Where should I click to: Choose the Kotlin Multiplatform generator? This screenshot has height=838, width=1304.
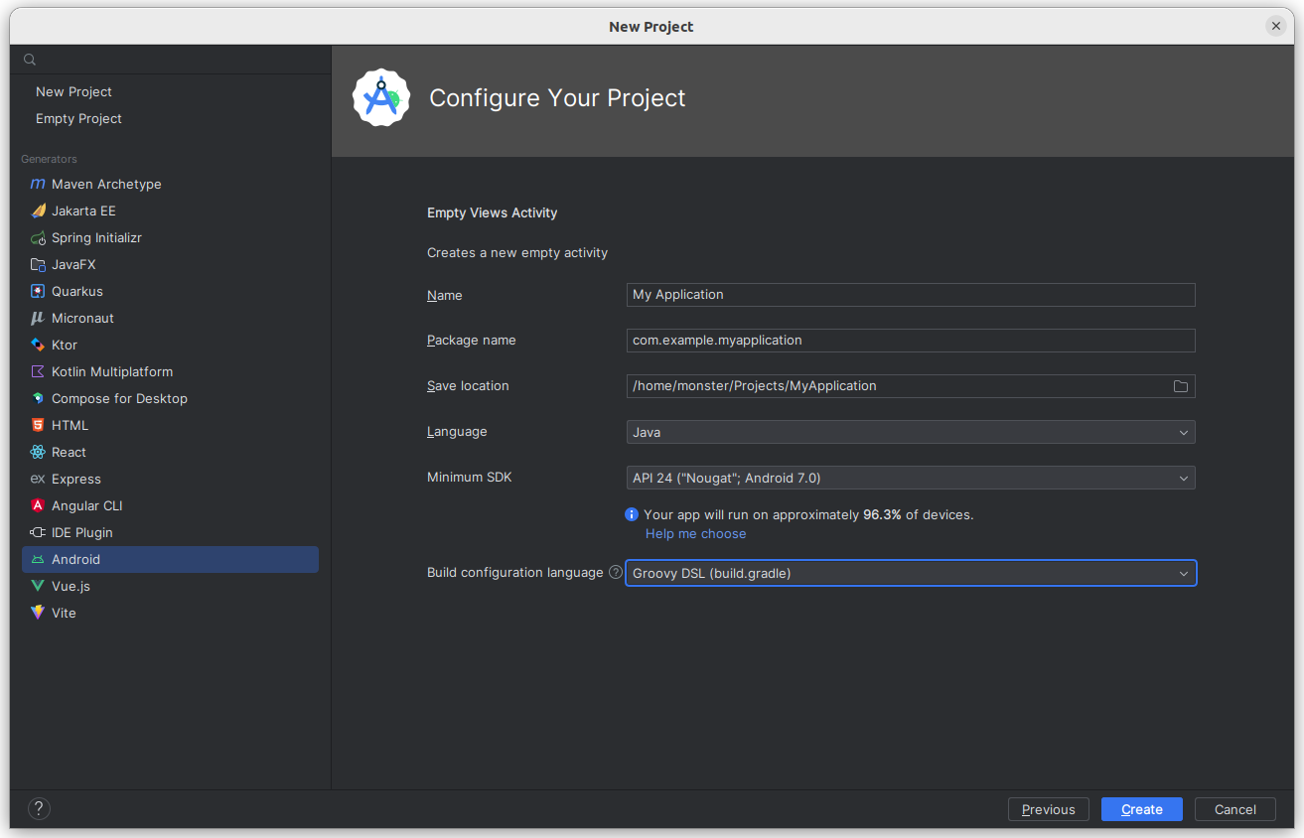[170, 371]
